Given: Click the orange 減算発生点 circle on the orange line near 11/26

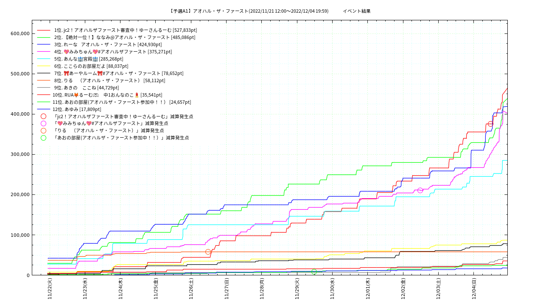Looking at the screenshot, I should (208, 252).
